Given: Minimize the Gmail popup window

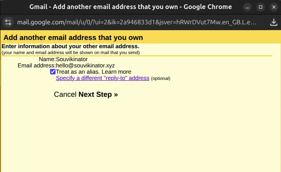Looking at the screenshot, I should (247, 7).
